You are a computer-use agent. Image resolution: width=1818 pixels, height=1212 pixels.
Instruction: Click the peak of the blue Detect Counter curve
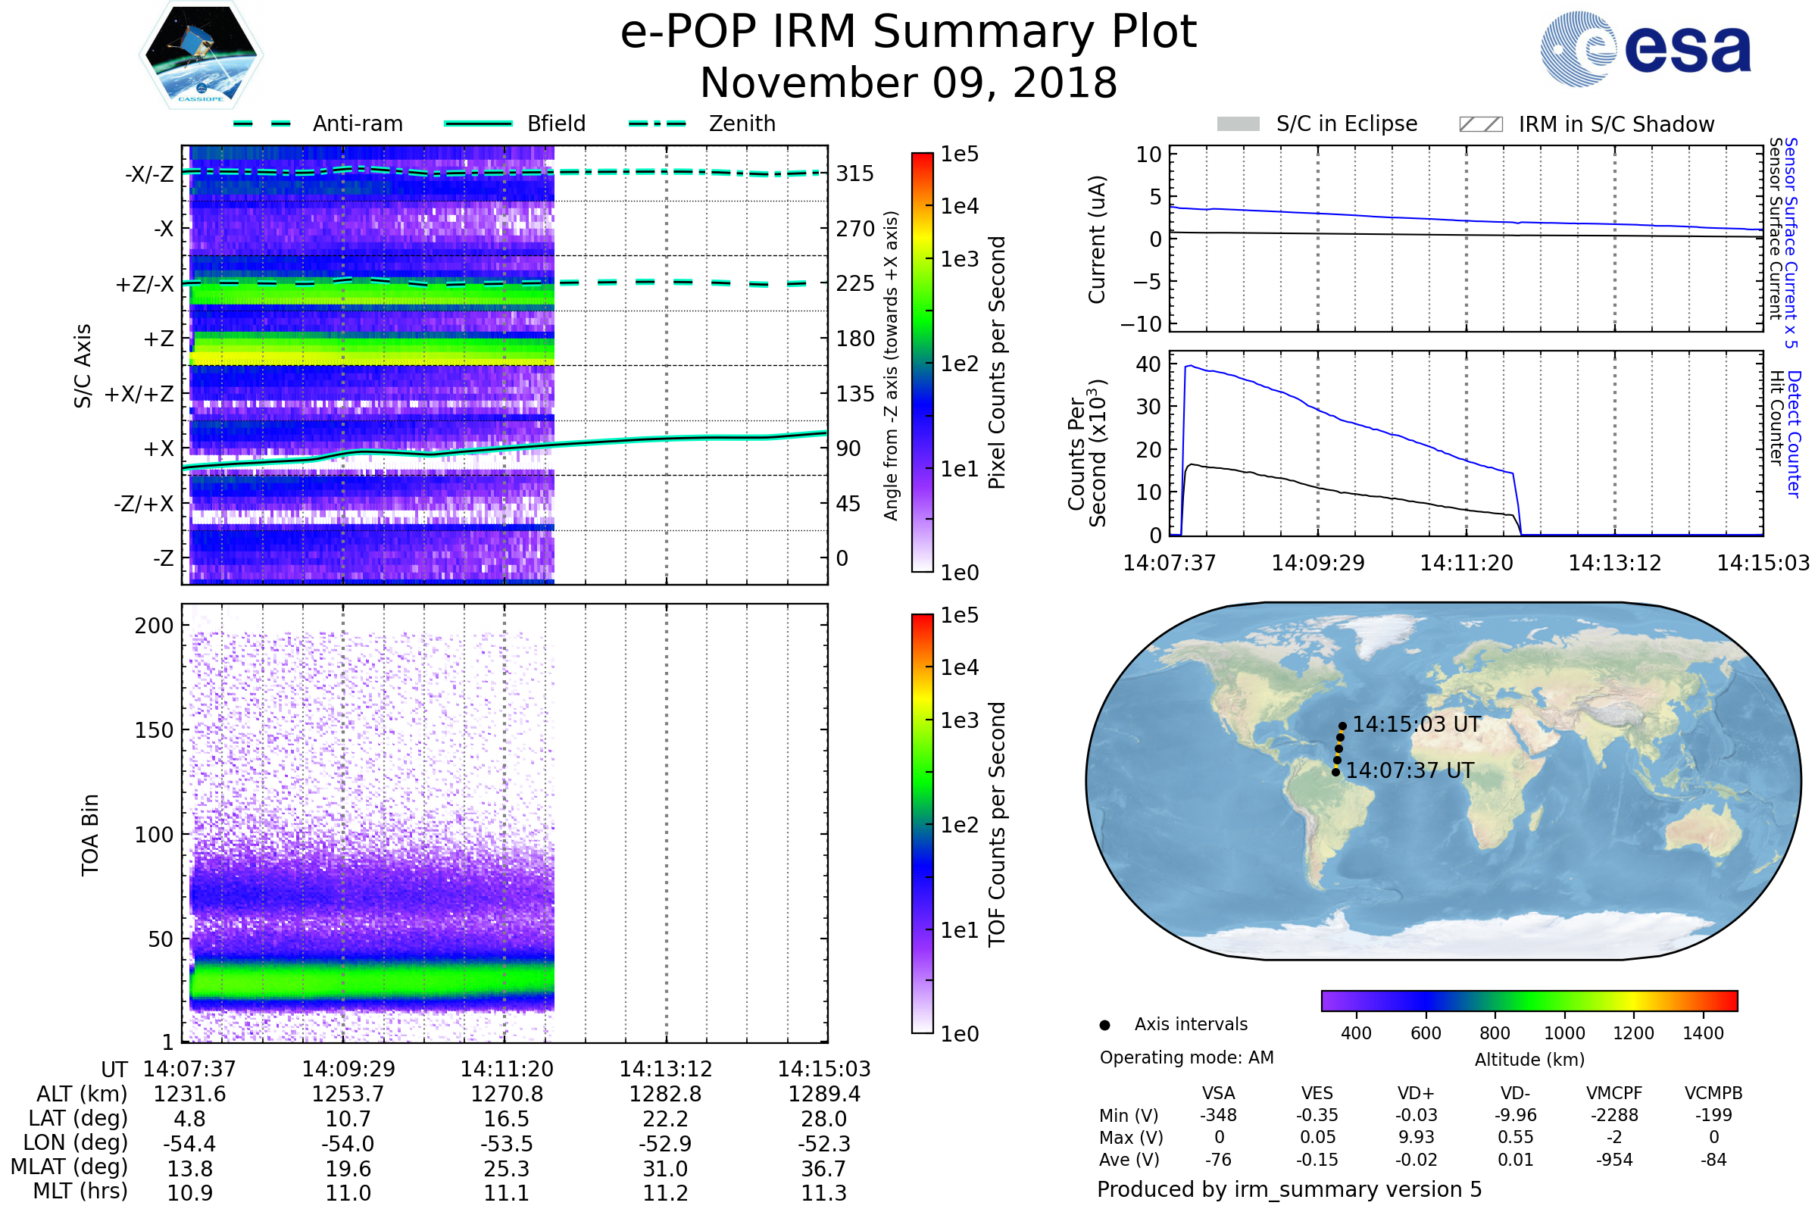click(x=1189, y=366)
